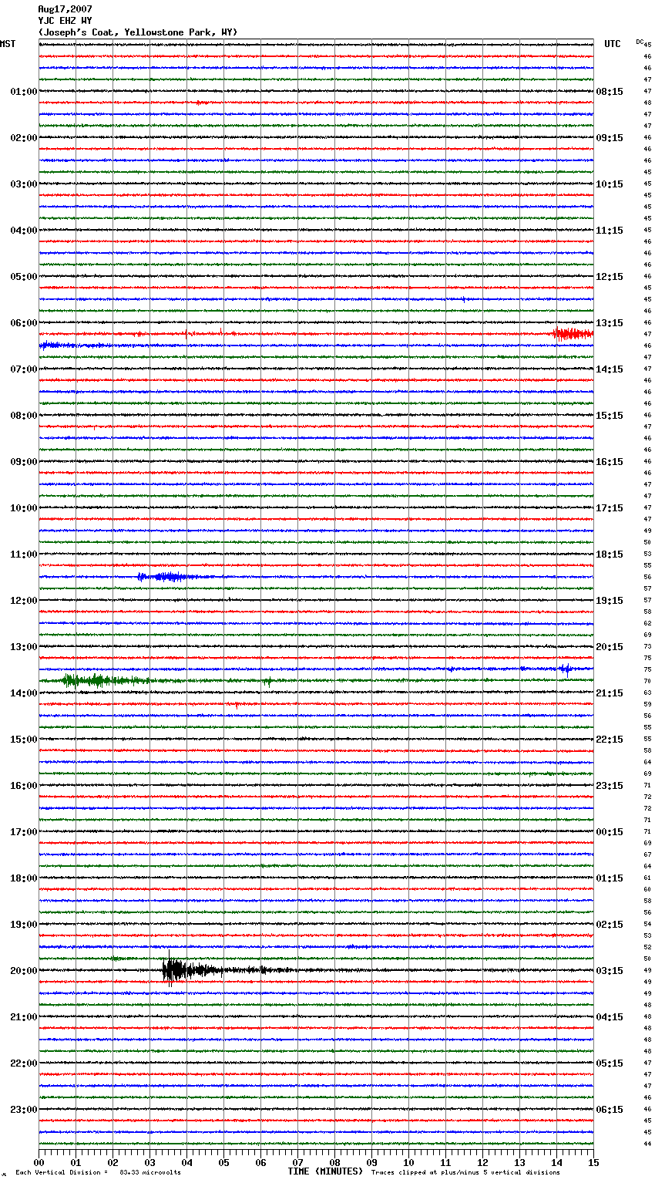Click the DC column header

[640, 42]
